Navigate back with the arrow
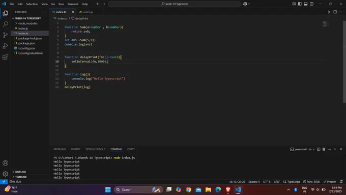 coord(98,4)
